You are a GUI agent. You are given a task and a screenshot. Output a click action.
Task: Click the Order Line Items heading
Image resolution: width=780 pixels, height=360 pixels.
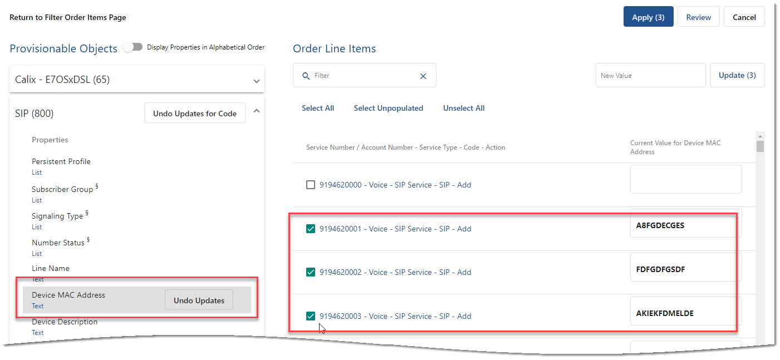point(334,48)
